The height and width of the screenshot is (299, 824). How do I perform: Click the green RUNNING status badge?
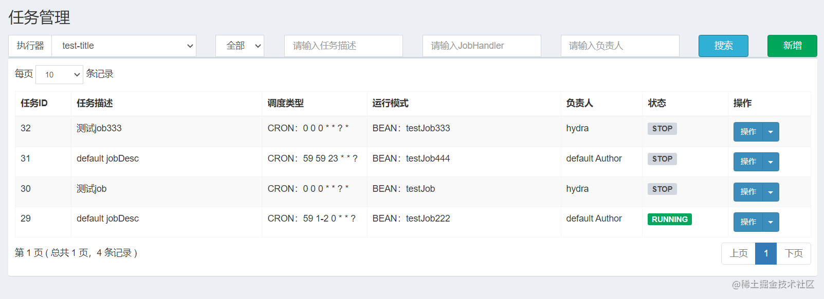pos(670,220)
